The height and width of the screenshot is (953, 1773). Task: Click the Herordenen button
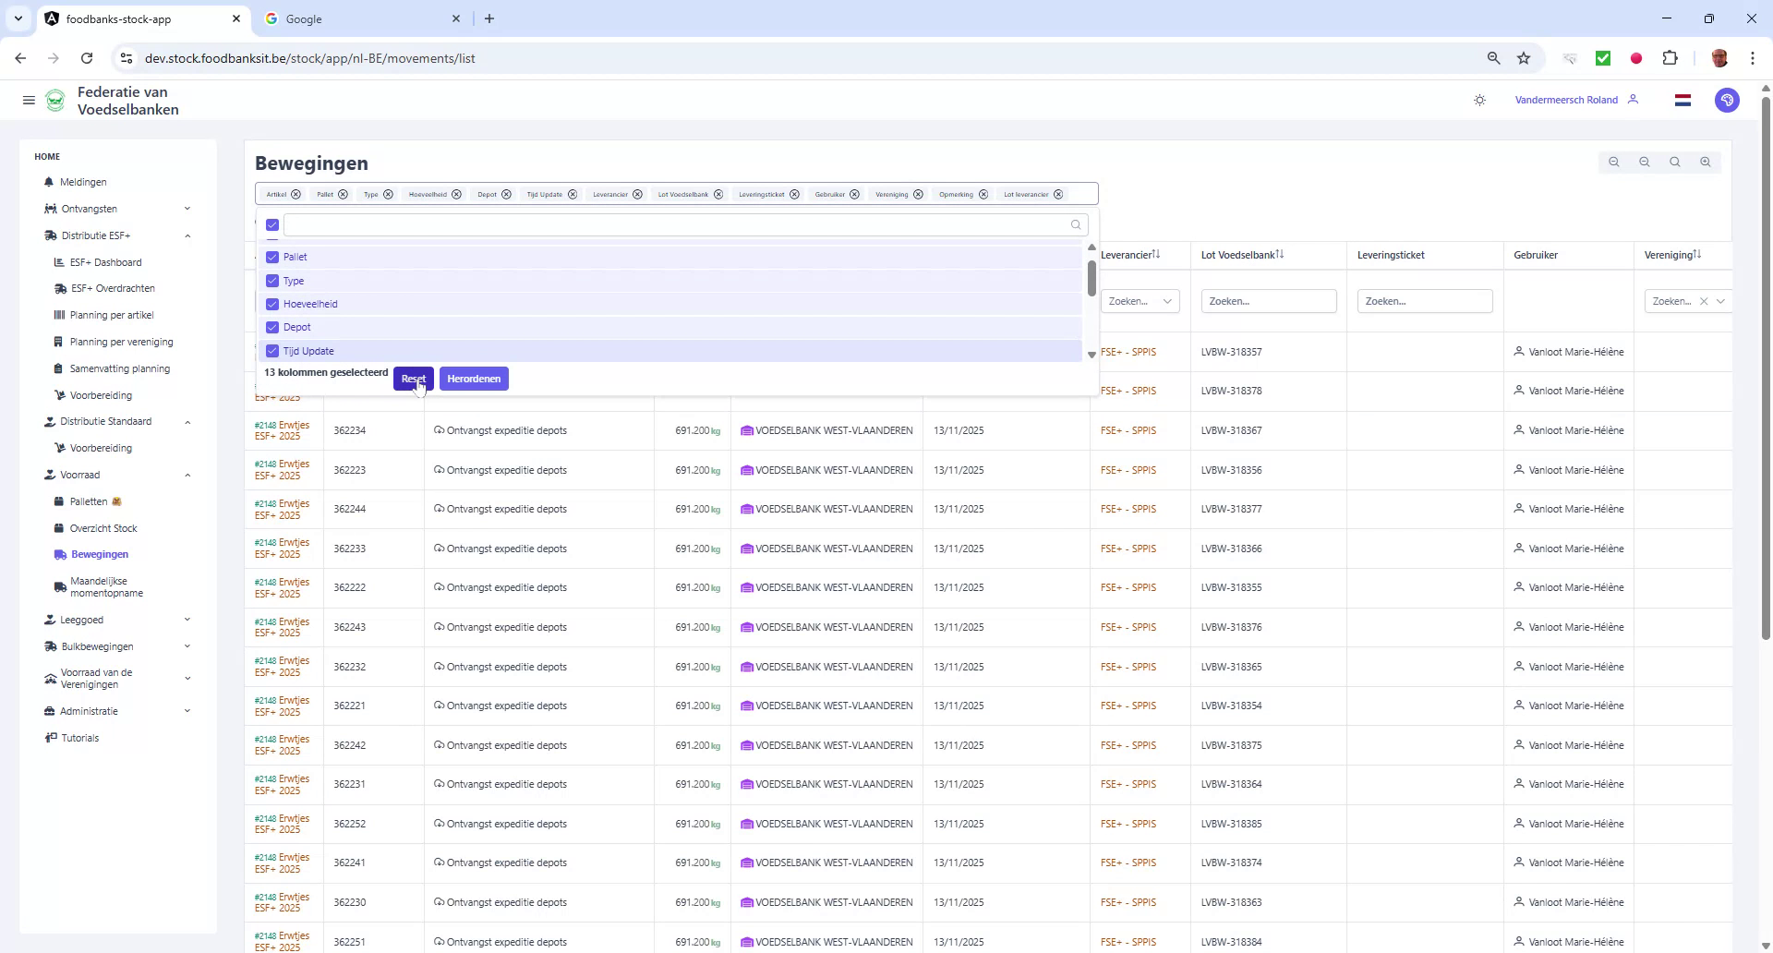(474, 379)
